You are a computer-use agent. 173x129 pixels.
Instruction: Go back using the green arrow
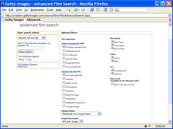(x=76, y=10)
